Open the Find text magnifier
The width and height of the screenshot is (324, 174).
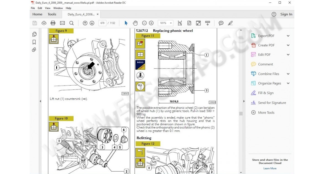[x=71, y=23]
